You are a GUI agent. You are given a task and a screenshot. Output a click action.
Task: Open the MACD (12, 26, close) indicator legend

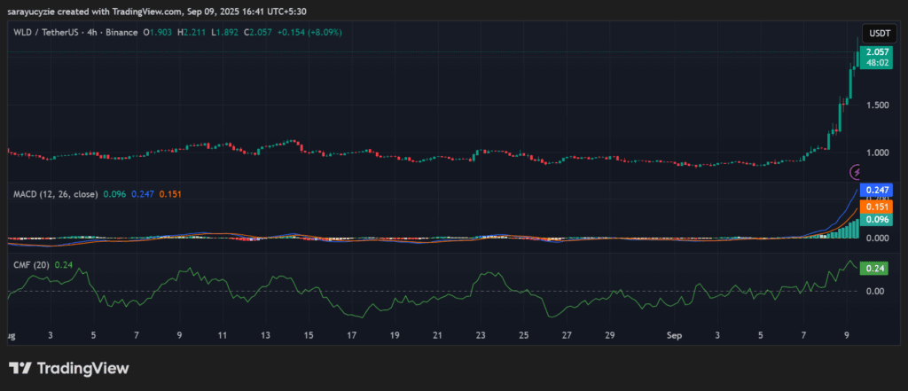56,194
